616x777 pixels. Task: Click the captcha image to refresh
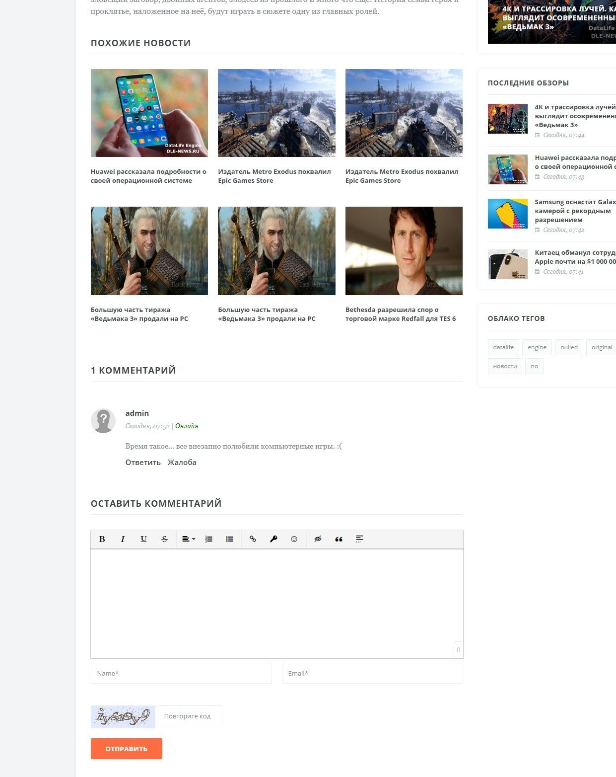(x=123, y=716)
